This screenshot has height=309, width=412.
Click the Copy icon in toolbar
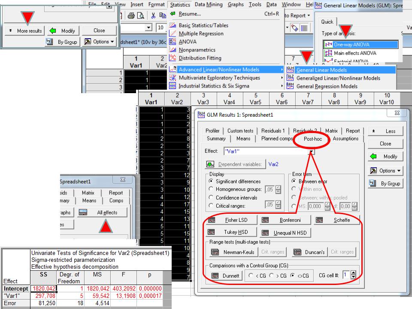tap(163, 16)
